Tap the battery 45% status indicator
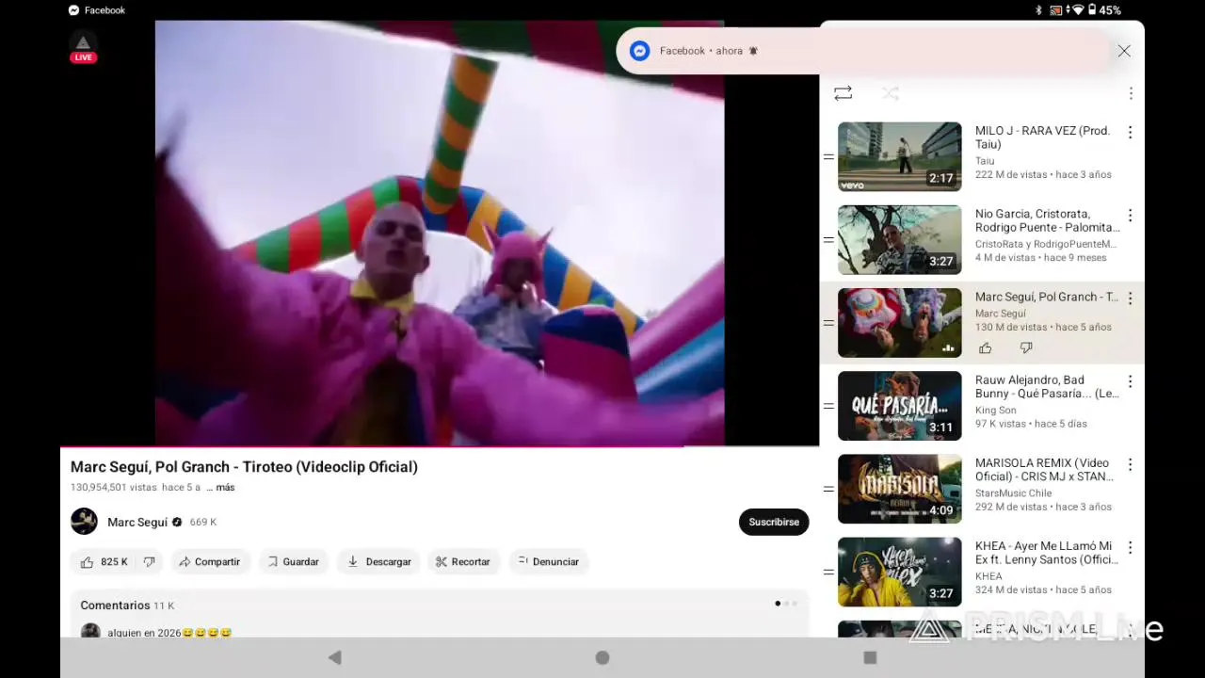The image size is (1205, 678). (x=1104, y=10)
